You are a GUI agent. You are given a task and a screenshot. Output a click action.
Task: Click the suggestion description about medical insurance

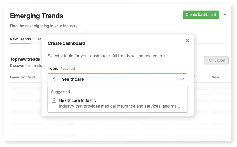tap(119, 106)
